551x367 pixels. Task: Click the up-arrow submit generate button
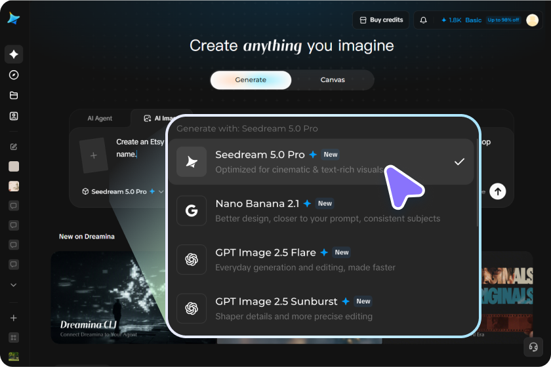point(498,191)
